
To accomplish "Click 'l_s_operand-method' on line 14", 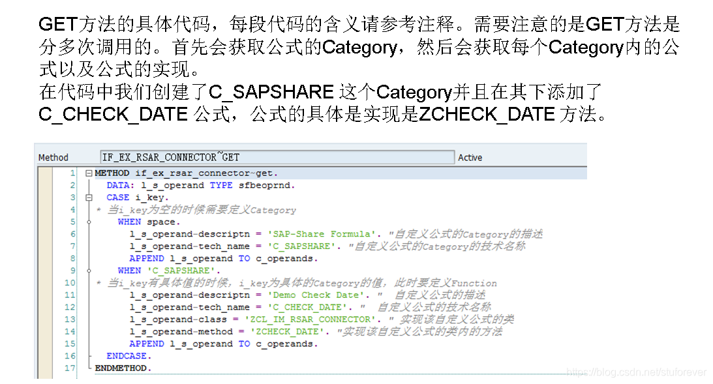I will (181, 332).
